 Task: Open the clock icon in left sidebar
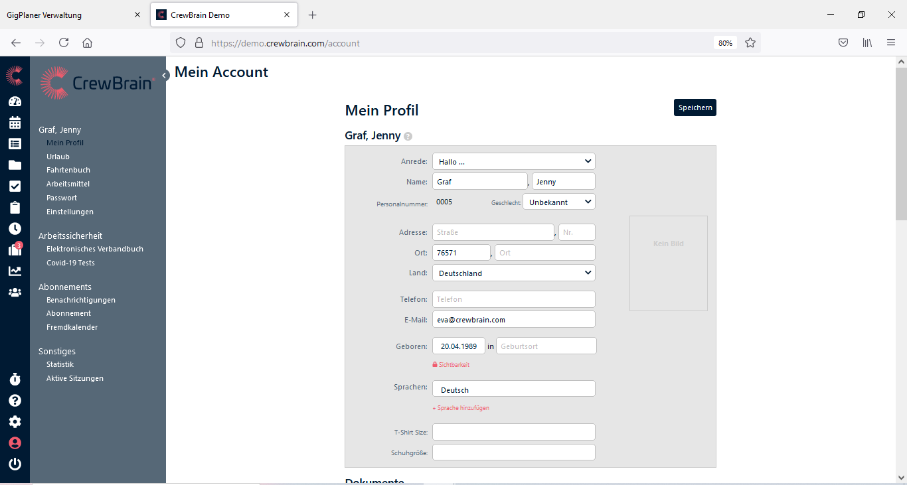pos(15,228)
